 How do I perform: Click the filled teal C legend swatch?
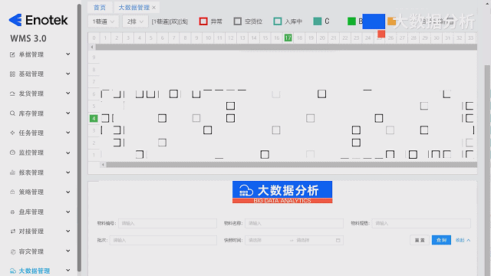[317, 21]
